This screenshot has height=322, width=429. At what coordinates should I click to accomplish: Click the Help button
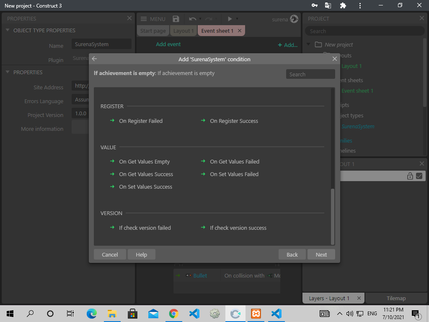coord(142,254)
